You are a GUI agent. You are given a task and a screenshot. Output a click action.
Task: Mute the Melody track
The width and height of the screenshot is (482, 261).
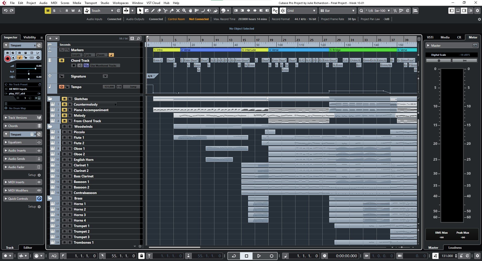click(64, 115)
